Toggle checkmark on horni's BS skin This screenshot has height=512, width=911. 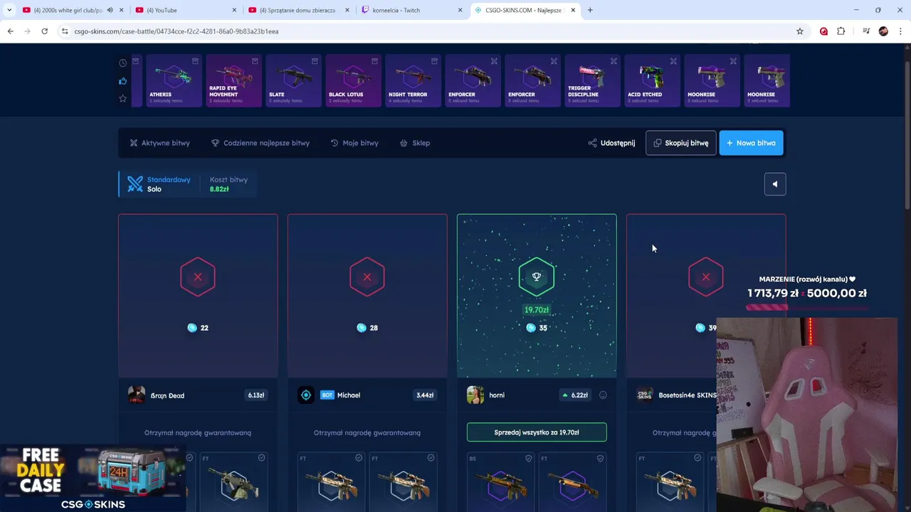(x=528, y=458)
